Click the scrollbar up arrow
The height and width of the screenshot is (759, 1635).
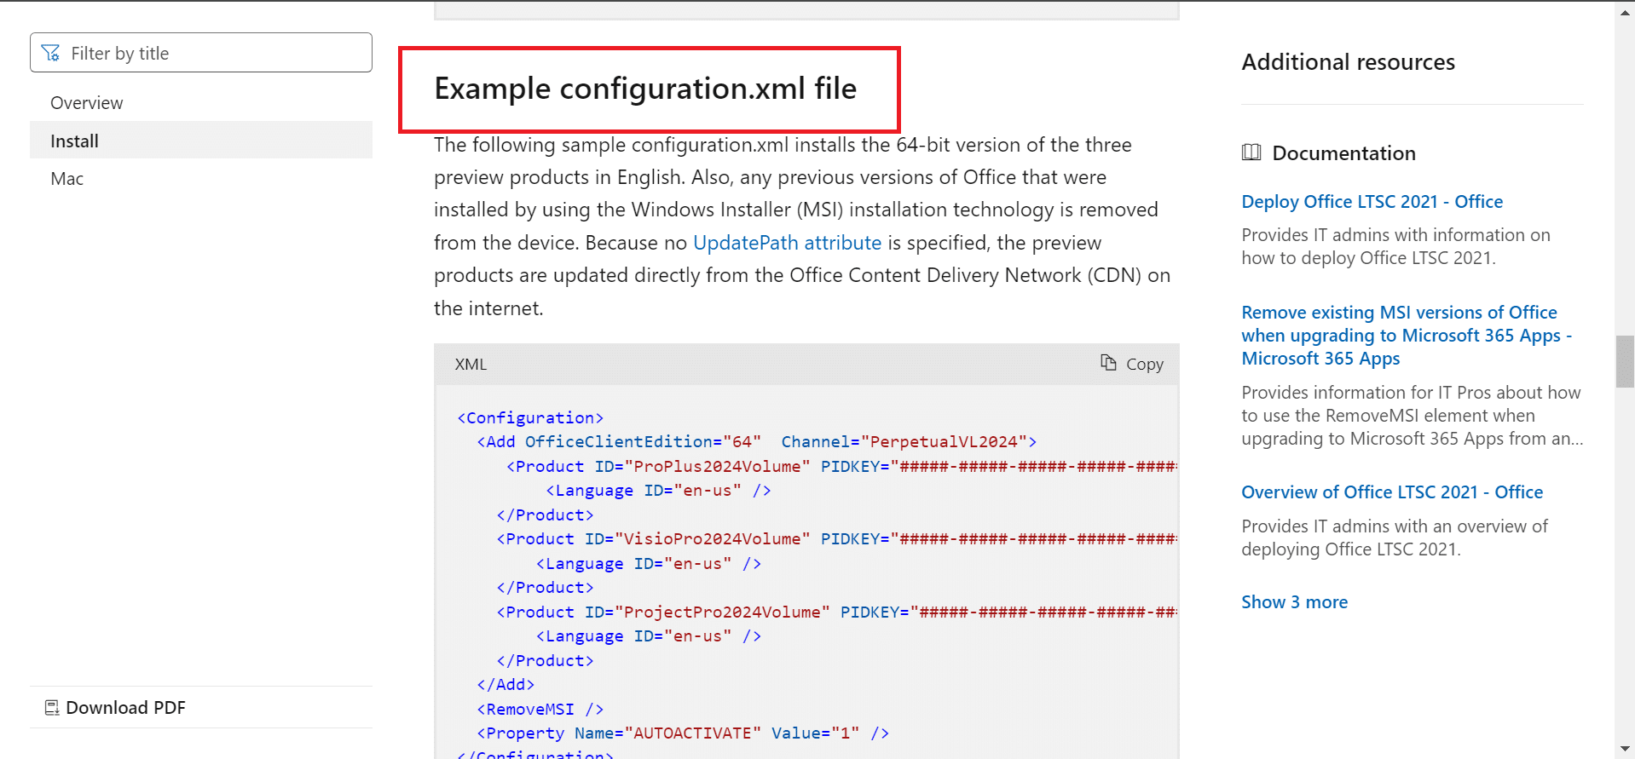(x=1624, y=13)
